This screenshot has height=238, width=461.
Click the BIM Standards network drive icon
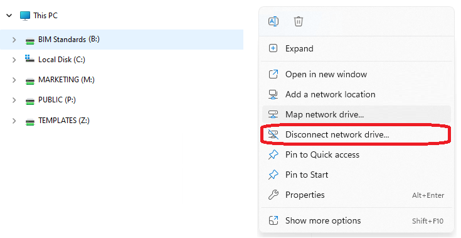29,41
